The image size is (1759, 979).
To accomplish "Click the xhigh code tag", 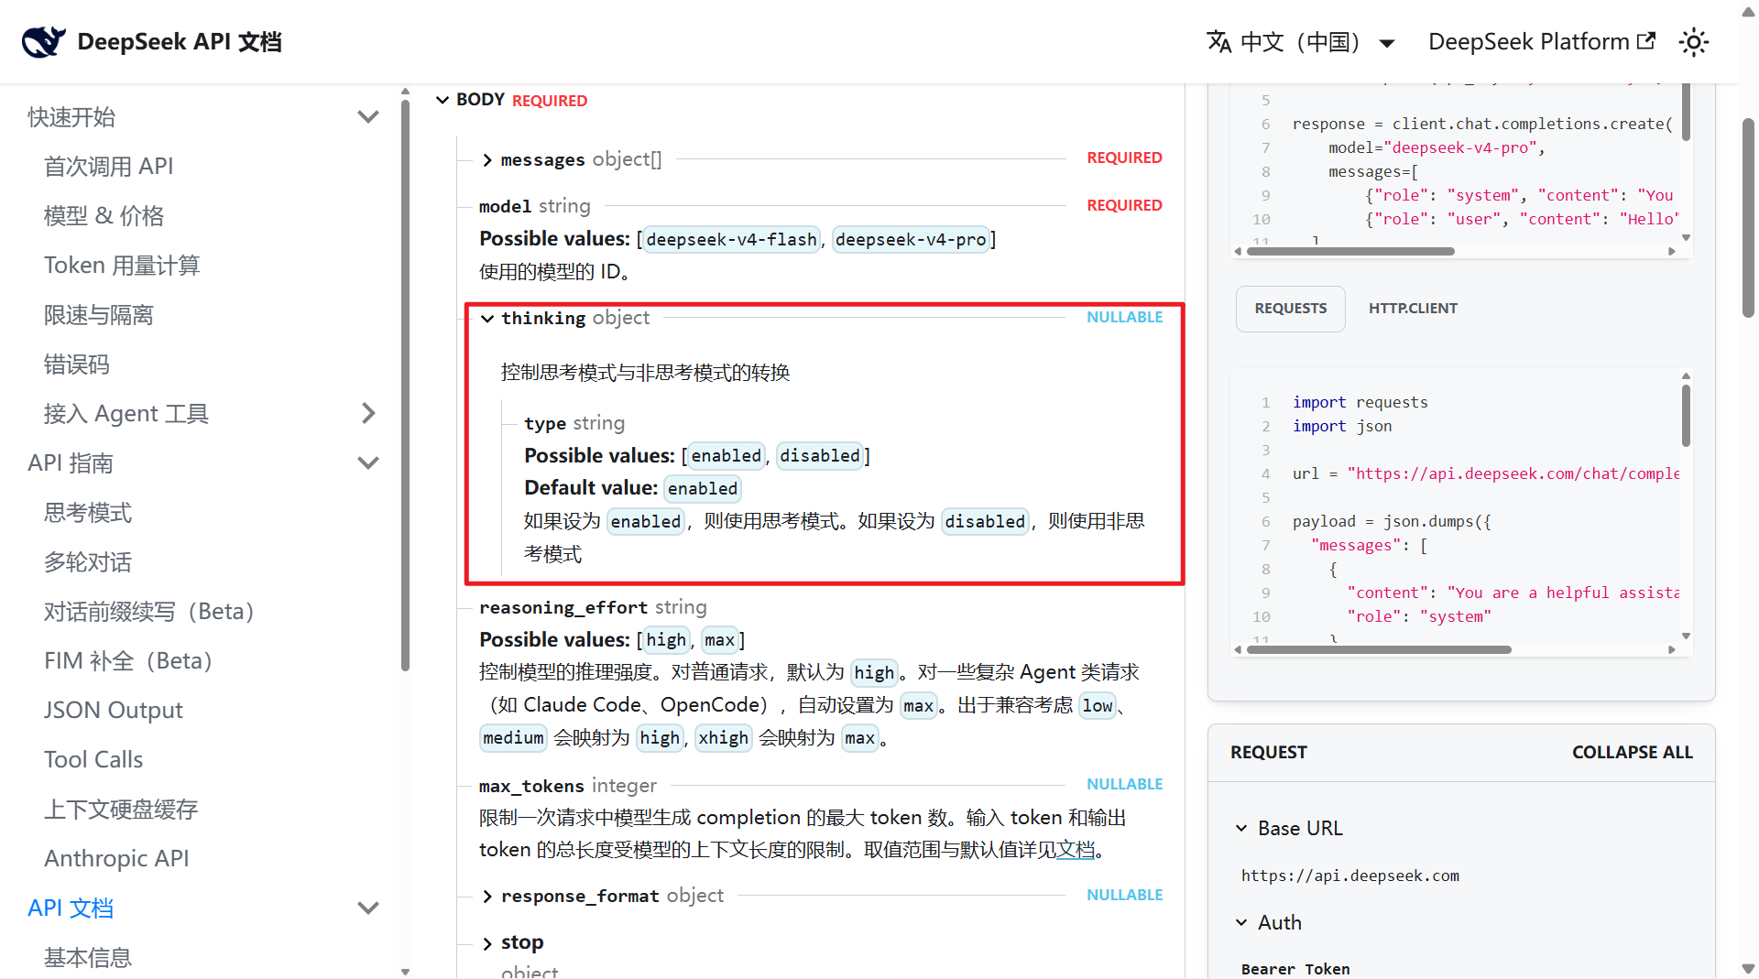I will pyautogui.click(x=723, y=738).
